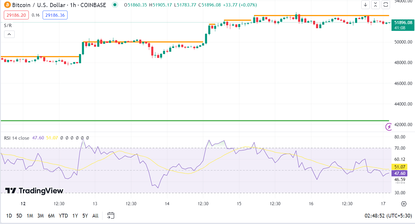Screen dimensions: 415x224
Task: Select the All time range
Action: pos(95,216)
